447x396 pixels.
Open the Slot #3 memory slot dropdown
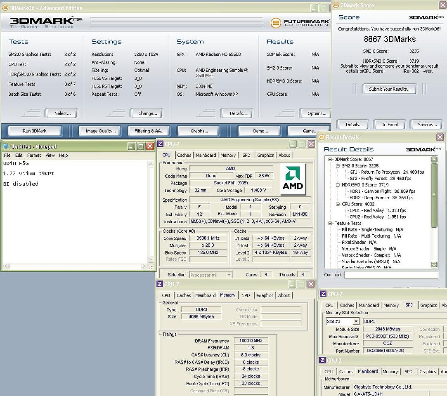(356, 321)
